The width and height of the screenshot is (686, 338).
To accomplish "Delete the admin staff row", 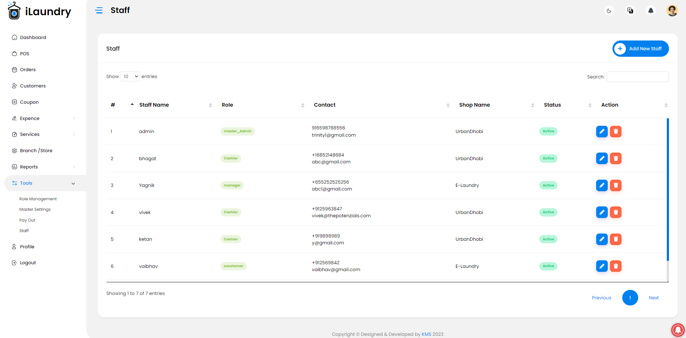I will click(616, 132).
